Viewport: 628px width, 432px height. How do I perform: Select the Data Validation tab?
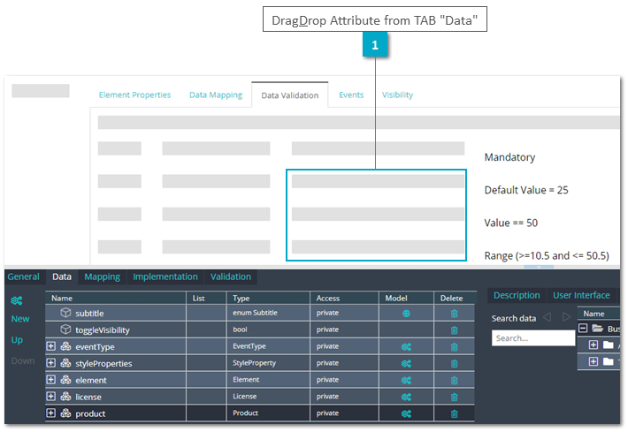pos(290,95)
